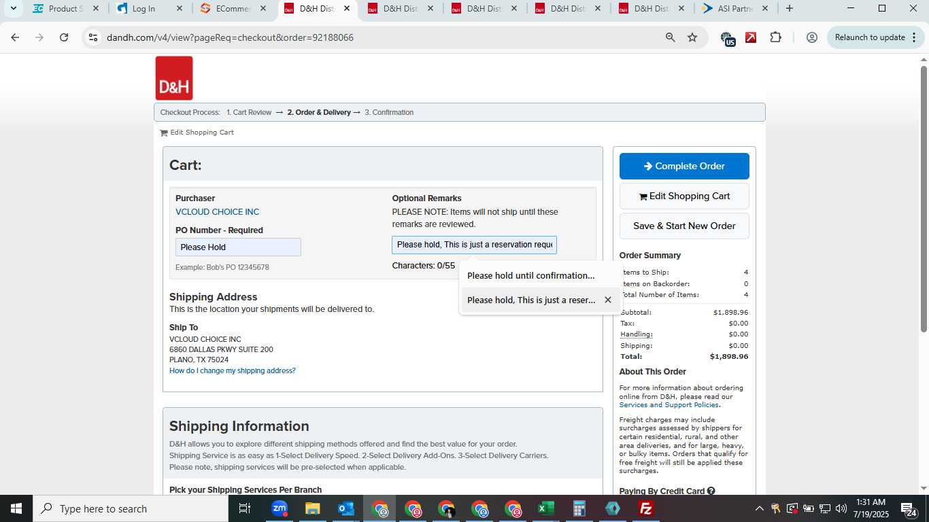Open the Chrome profile icon
This screenshot has height=522, width=929.
point(811,37)
